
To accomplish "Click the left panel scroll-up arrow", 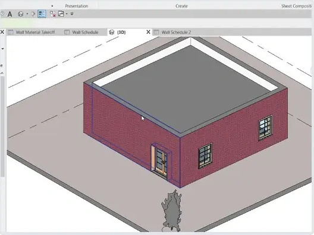I will 2,74.
